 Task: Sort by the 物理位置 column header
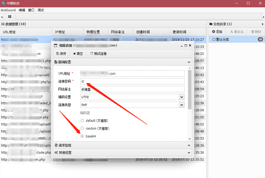(96, 32)
